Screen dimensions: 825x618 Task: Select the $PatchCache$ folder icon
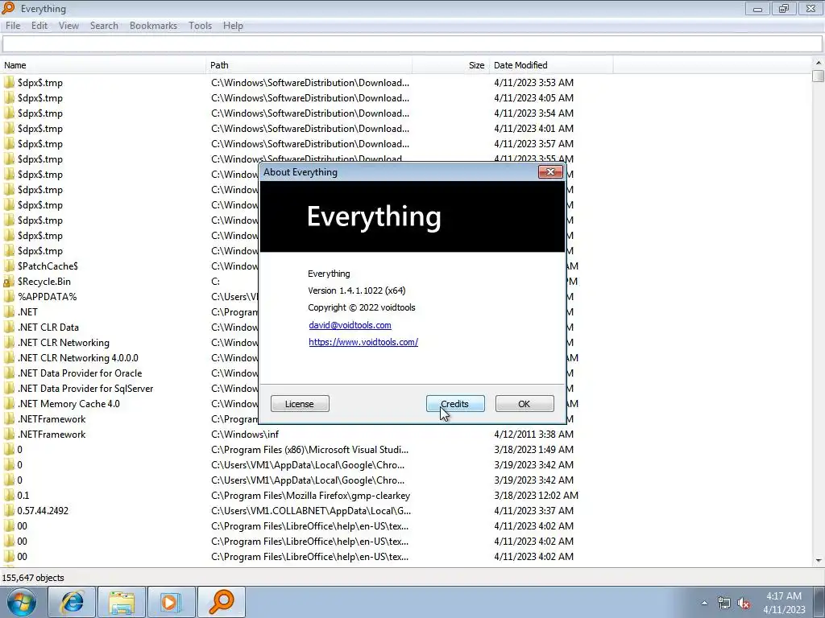[x=9, y=266]
